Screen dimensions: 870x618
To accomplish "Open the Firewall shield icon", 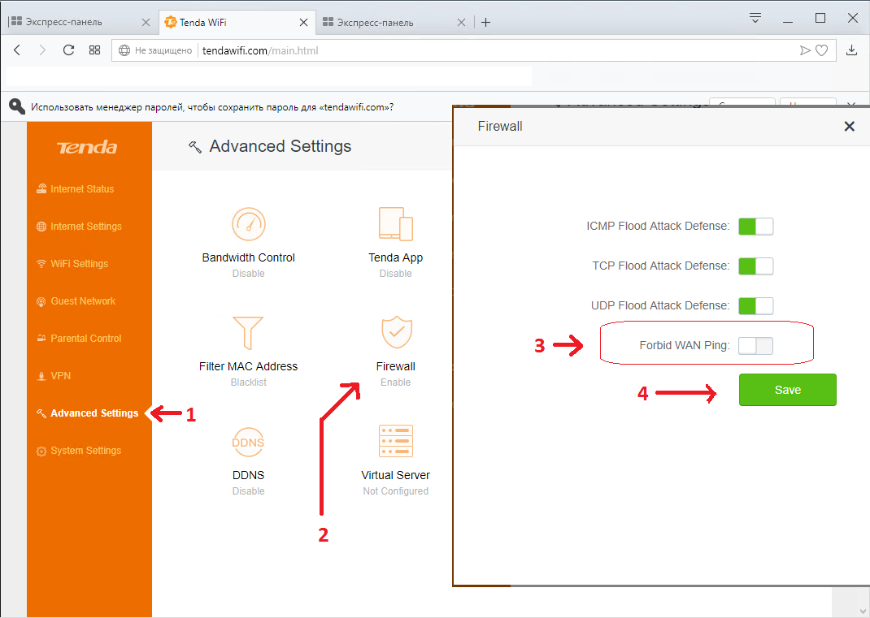I will 397,332.
